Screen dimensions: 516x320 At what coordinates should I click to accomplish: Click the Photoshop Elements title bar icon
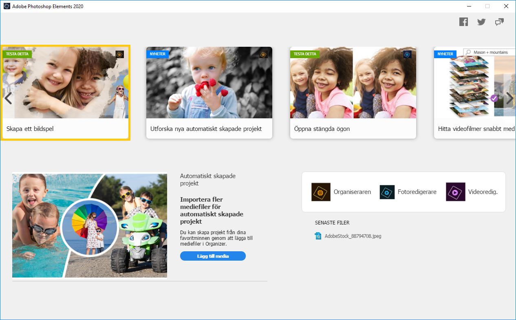(x=7, y=6)
